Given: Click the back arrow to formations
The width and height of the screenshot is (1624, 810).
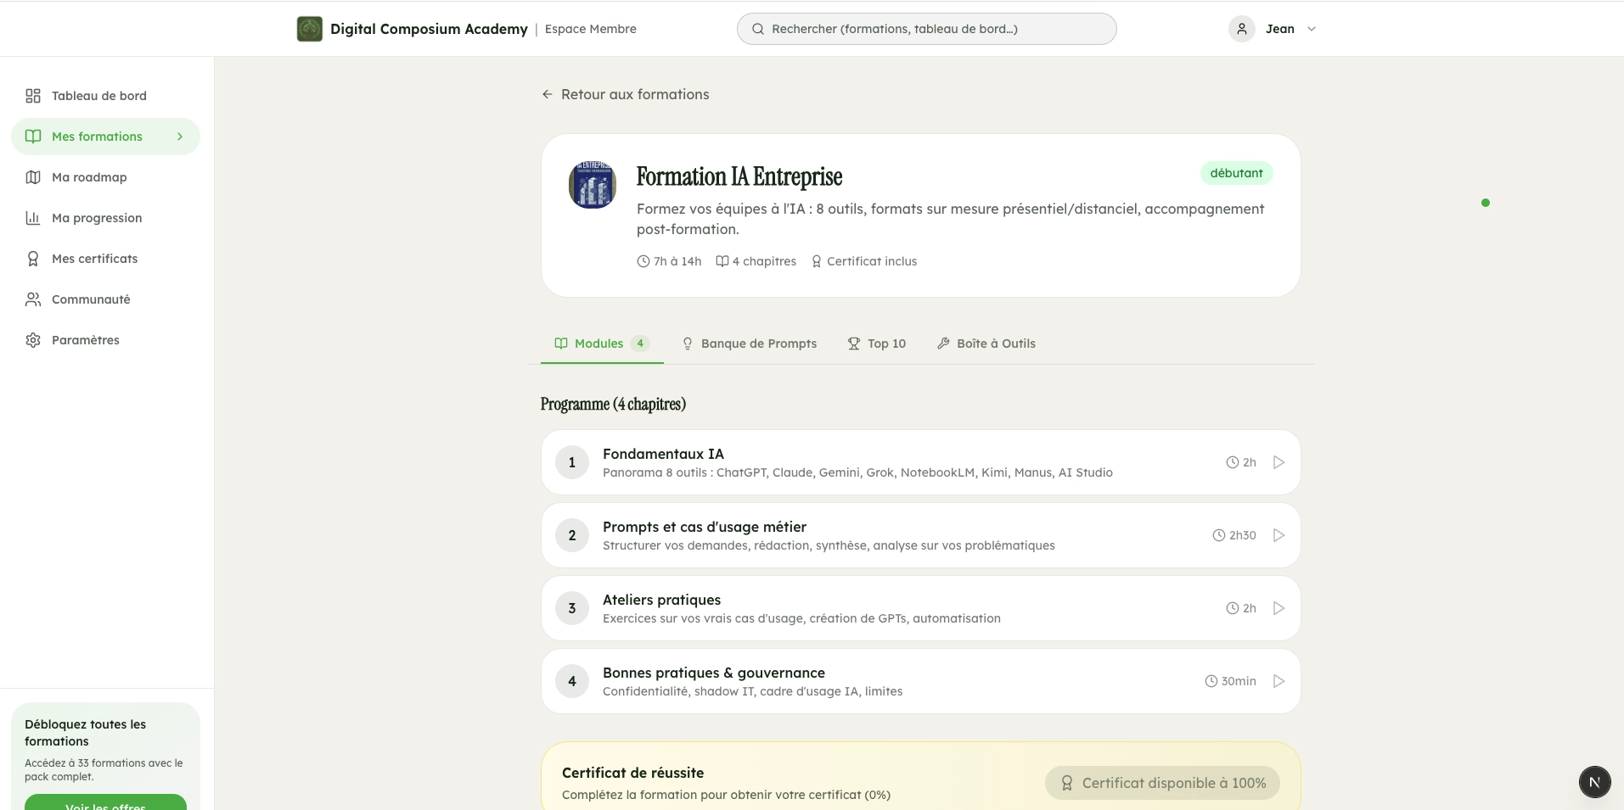Looking at the screenshot, I should [x=546, y=94].
